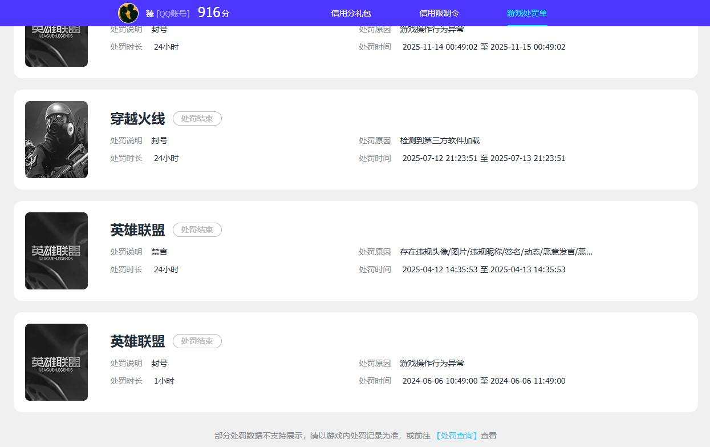Screen dimensions: 710x447
Task: Switch to the 信用分礼包 tab
Action: (x=351, y=13)
